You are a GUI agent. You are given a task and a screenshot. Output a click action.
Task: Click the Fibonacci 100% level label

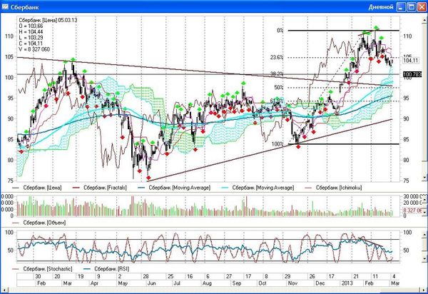pos(277,144)
